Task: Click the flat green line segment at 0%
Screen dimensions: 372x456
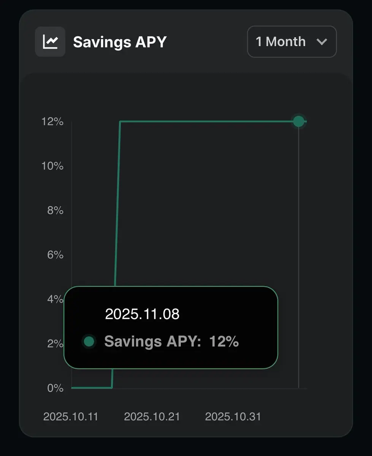Action: click(91, 388)
